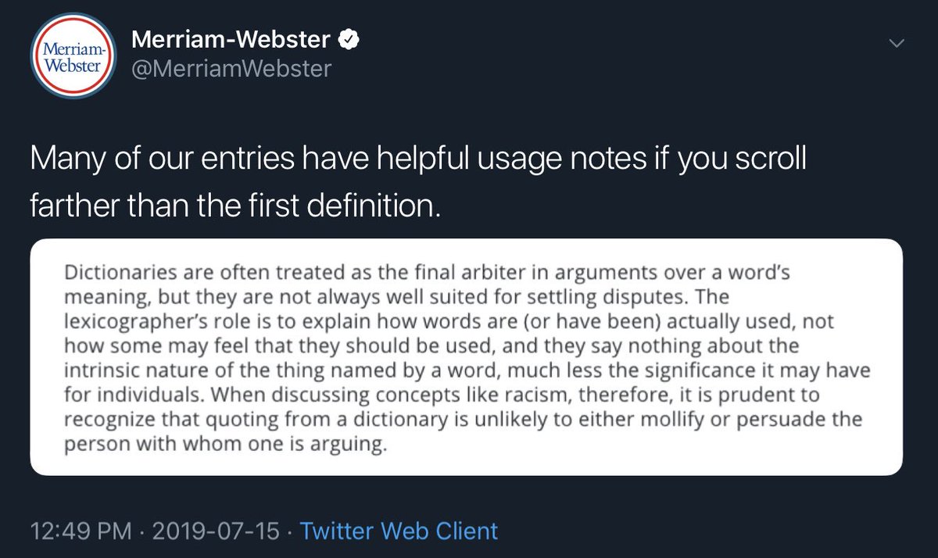Click 'Webster' text inside the avatar logo

[72, 65]
